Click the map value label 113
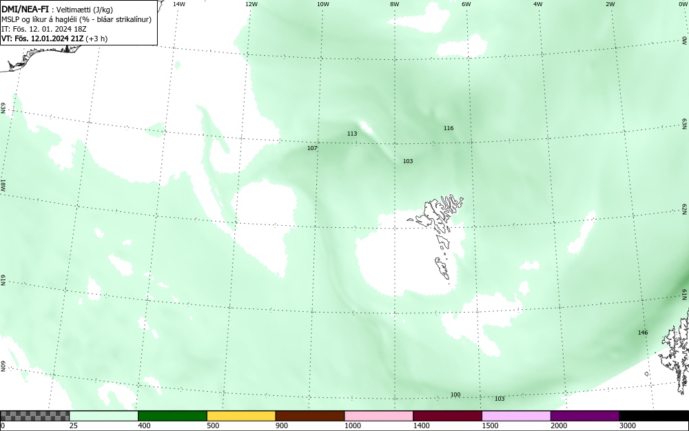 tap(352, 134)
